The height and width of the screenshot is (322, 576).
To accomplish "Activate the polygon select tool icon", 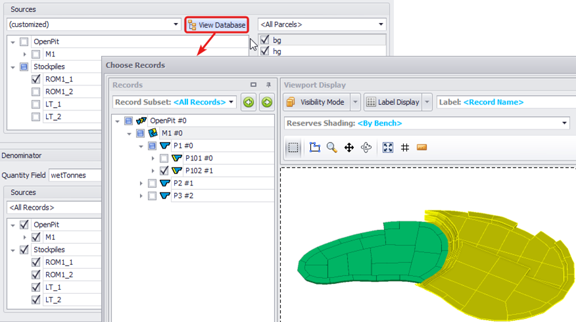I will [315, 148].
